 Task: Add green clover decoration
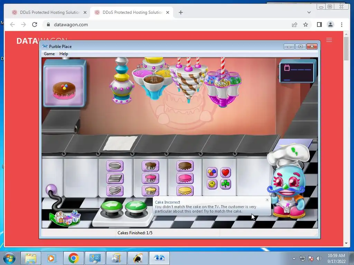pos(225,184)
